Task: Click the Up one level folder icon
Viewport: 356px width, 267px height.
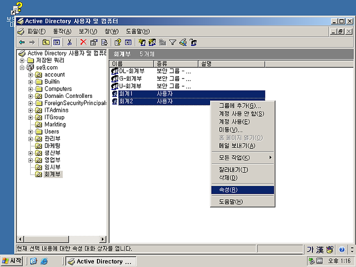Action: coord(46,42)
